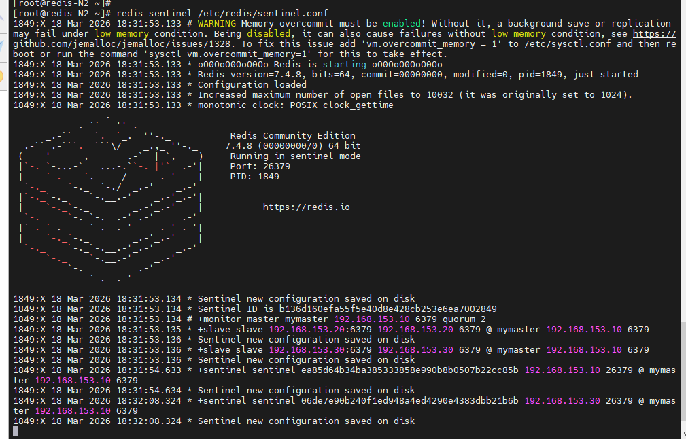Click the Redis ASCII art logo

[x=111, y=200]
